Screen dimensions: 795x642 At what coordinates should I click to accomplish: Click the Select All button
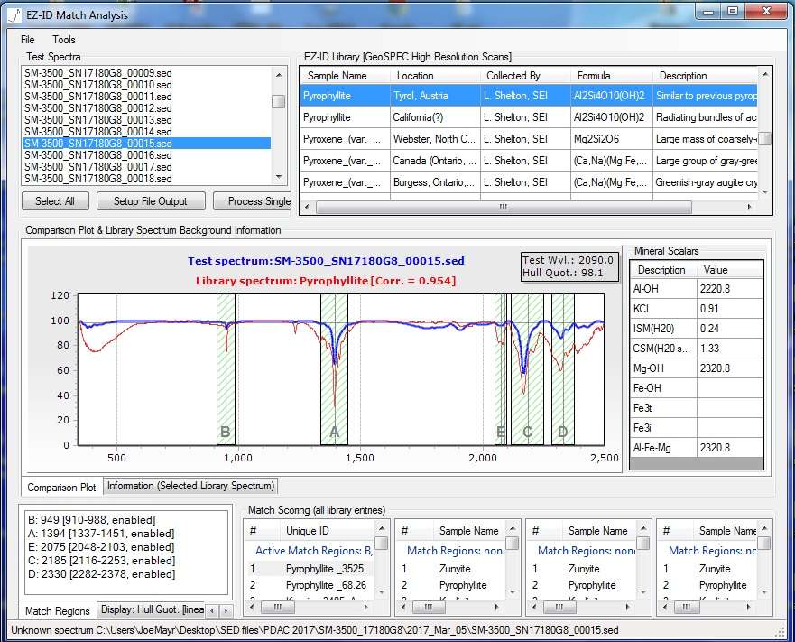55,201
